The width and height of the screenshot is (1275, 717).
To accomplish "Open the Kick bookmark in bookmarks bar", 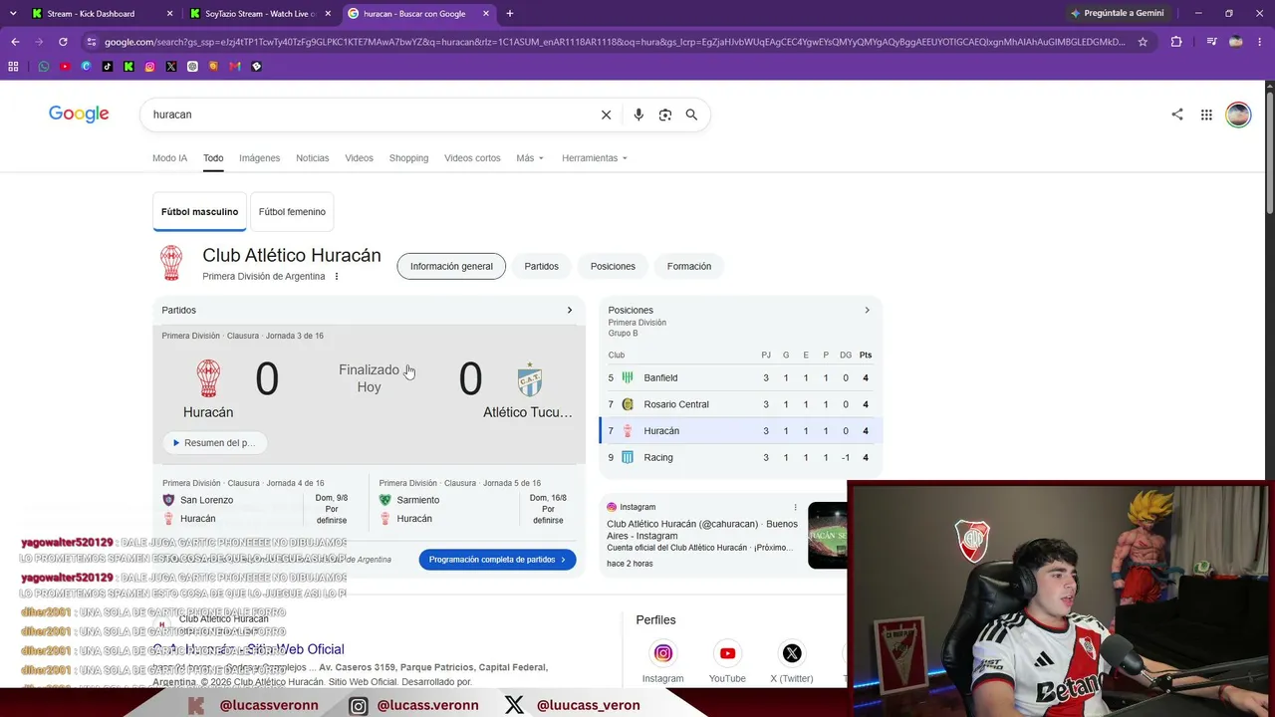I will coord(128,67).
